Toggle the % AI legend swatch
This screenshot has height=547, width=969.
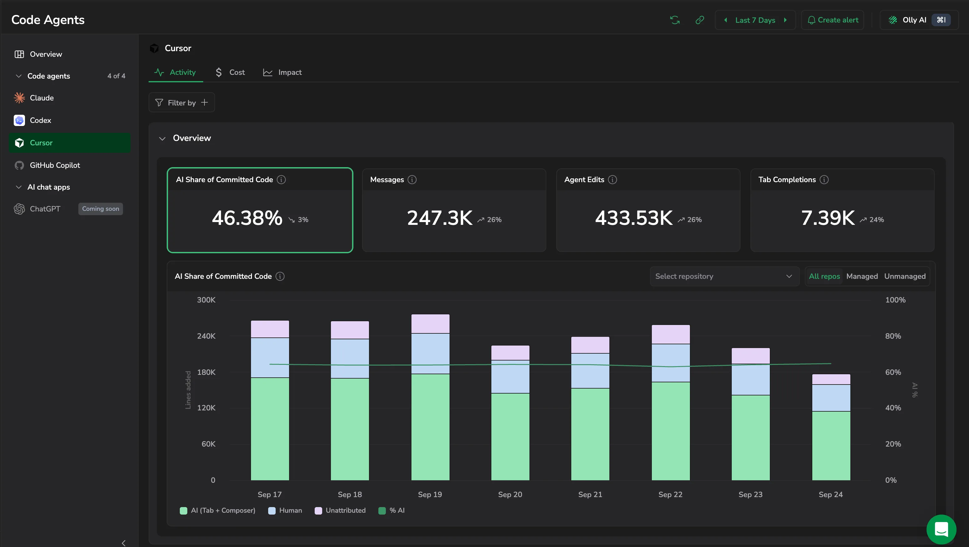pyautogui.click(x=382, y=511)
